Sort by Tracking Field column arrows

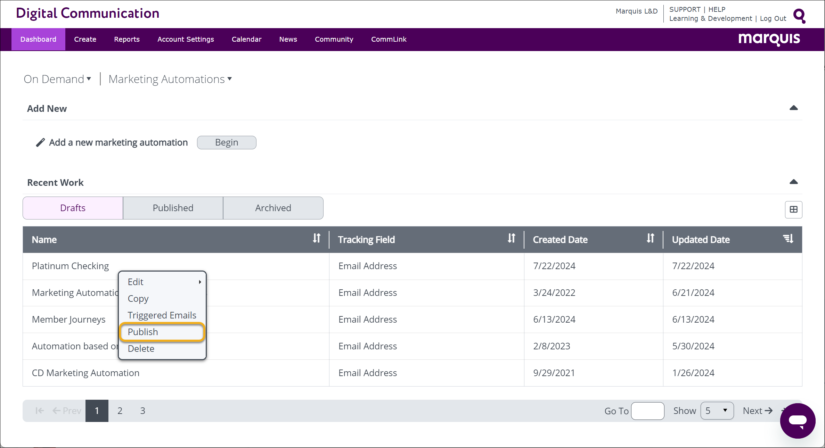(x=511, y=238)
